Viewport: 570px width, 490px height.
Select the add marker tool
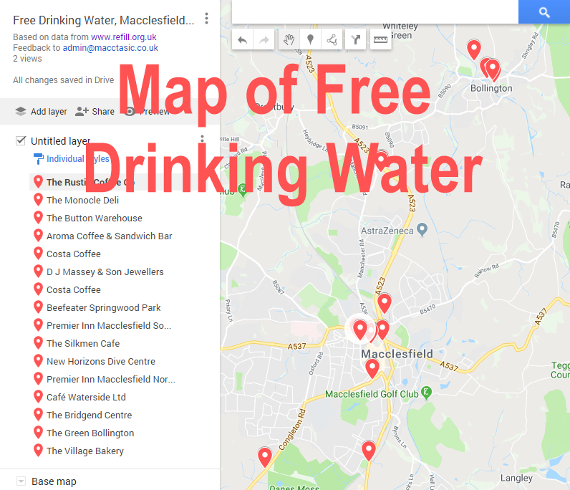(x=311, y=39)
